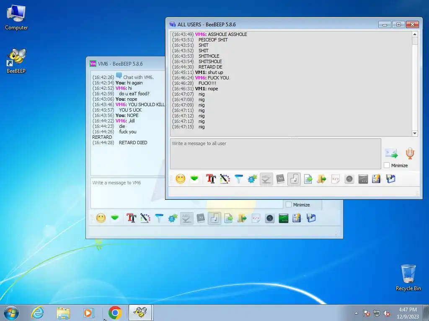
Task: Open preset messages icon in VM6 window
Action: point(115,218)
